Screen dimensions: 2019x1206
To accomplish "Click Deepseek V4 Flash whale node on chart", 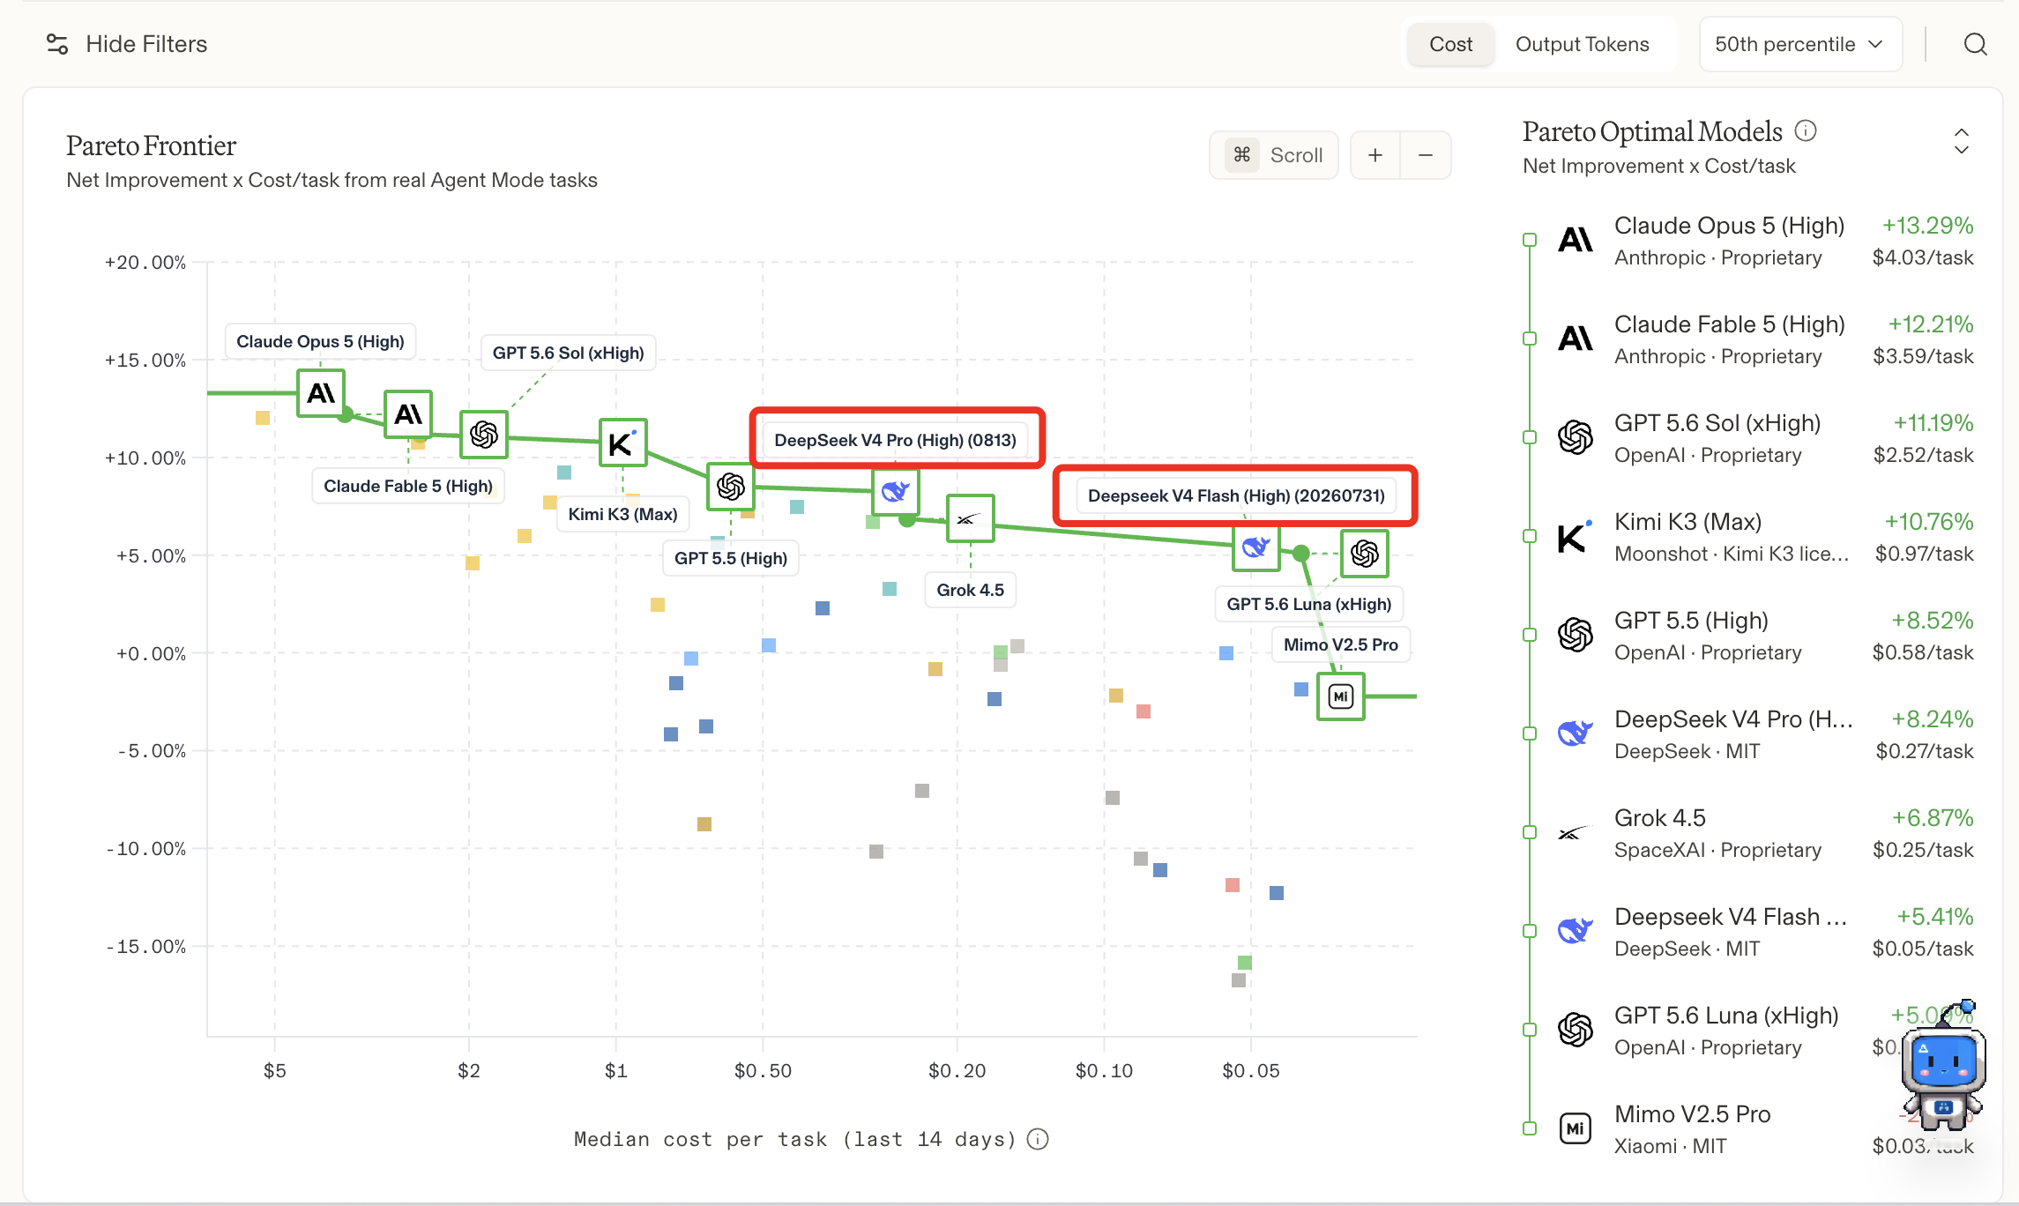I will click(x=1255, y=547).
